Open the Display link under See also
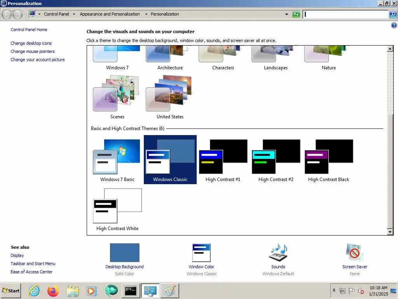Viewport: 398px width, 299px height. pos(17,255)
